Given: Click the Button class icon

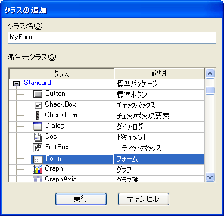Looking at the screenshot, I should pos(38,94).
